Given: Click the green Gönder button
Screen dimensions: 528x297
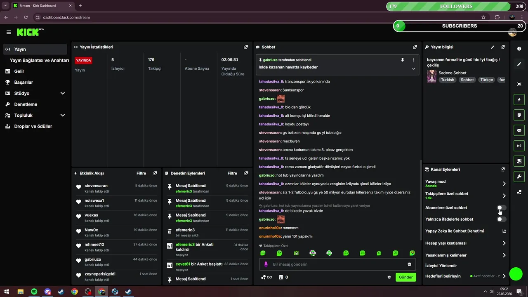Looking at the screenshot, I should coord(405,277).
